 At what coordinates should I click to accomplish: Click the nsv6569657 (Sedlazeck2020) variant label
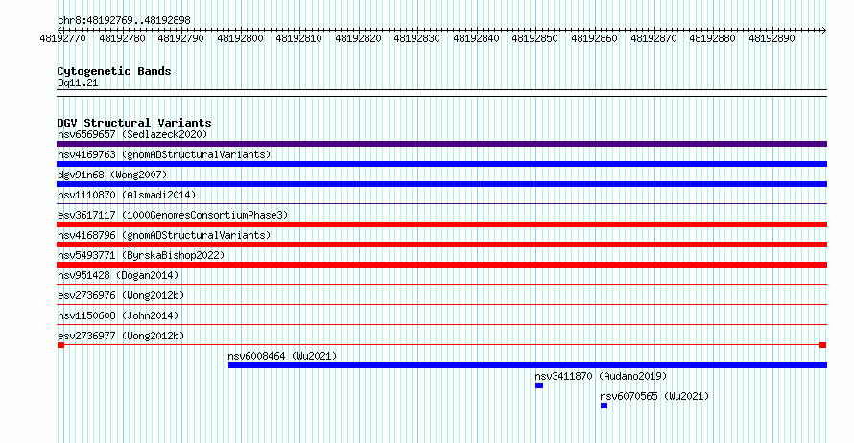click(x=132, y=134)
